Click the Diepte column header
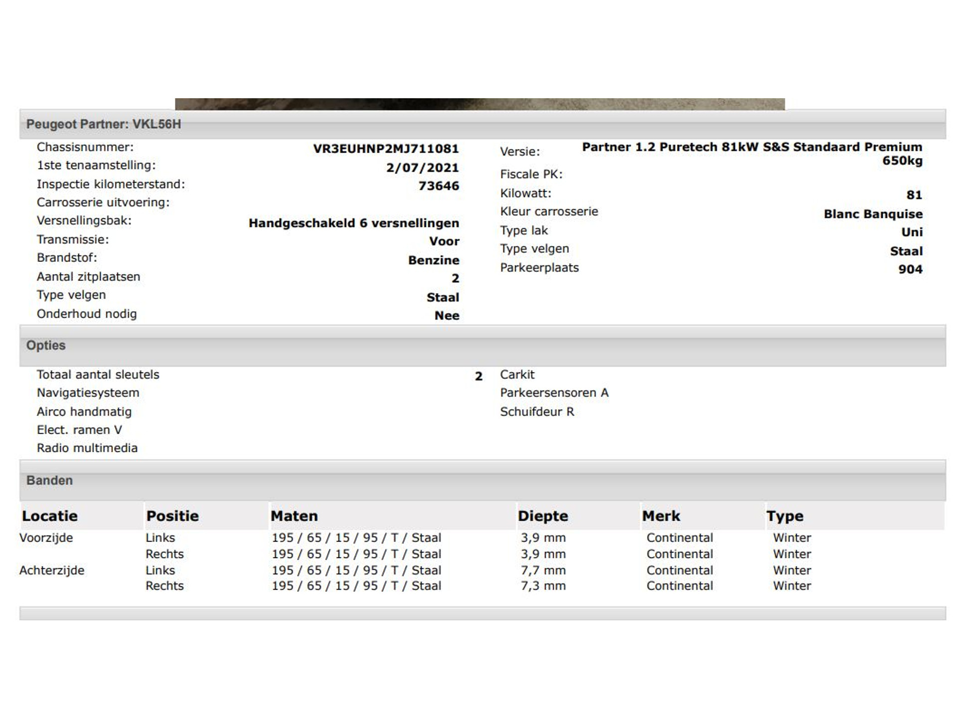 (x=543, y=516)
